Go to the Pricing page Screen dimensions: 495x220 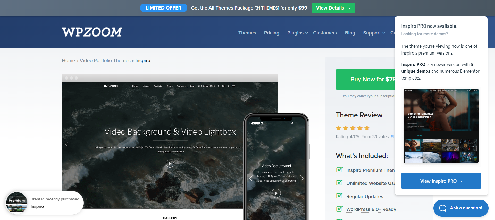click(x=271, y=33)
